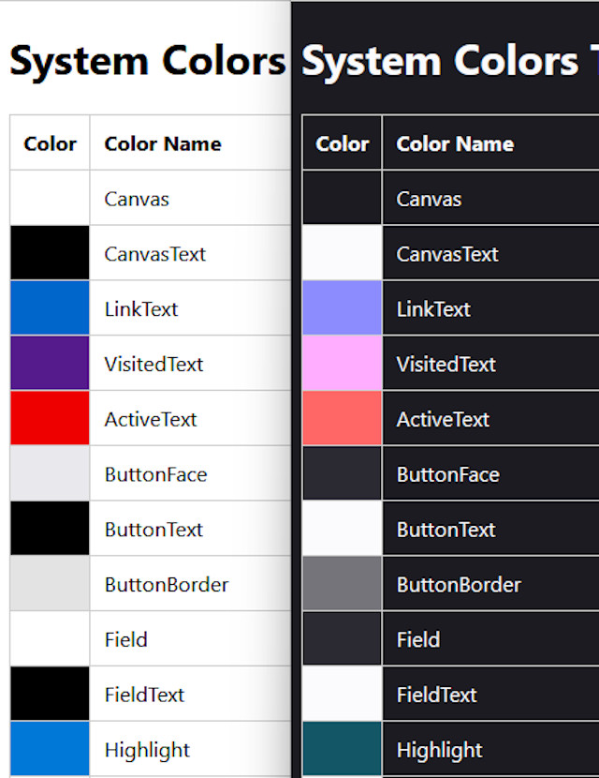Image resolution: width=599 pixels, height=778 pixels.
Task: Select the Canvas label in light table
Action: click(137, 199)
